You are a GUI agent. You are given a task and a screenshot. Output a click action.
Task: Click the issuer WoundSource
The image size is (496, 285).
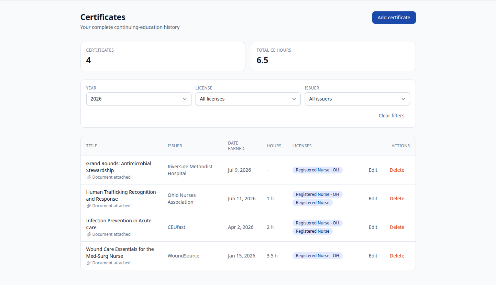[184, 256]
